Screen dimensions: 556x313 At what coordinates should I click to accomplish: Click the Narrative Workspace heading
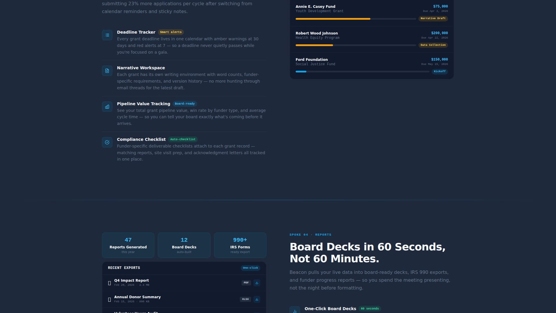141,68
